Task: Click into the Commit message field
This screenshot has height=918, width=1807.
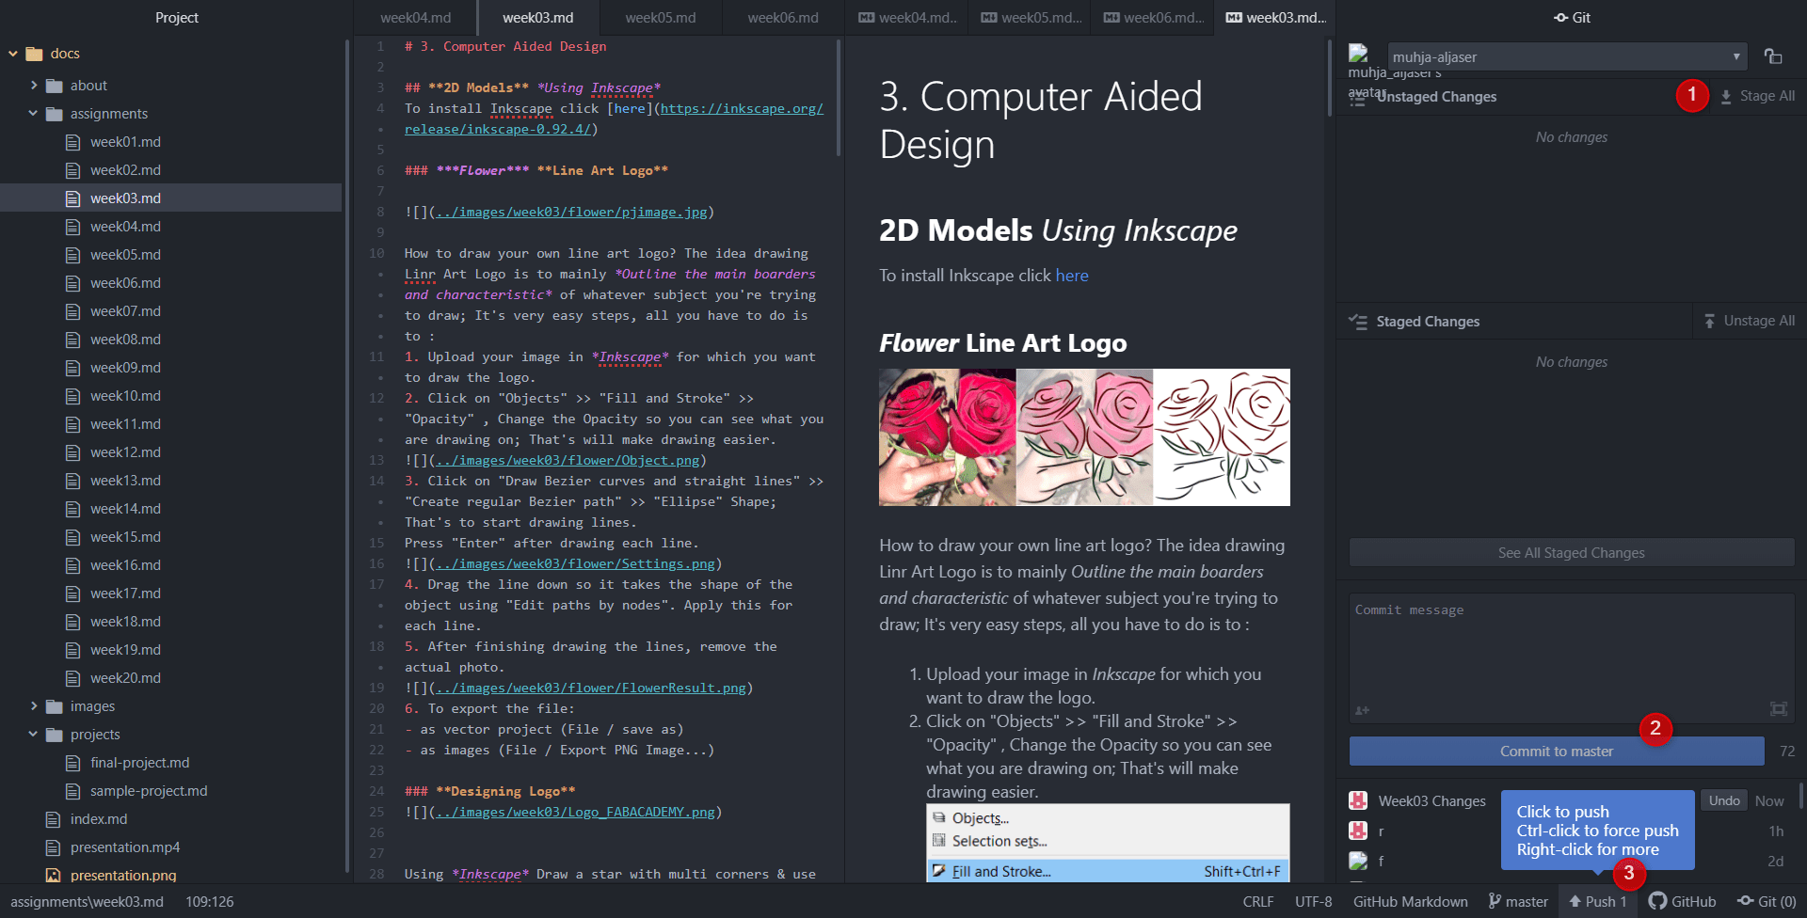Action: tap(1572, 658)
